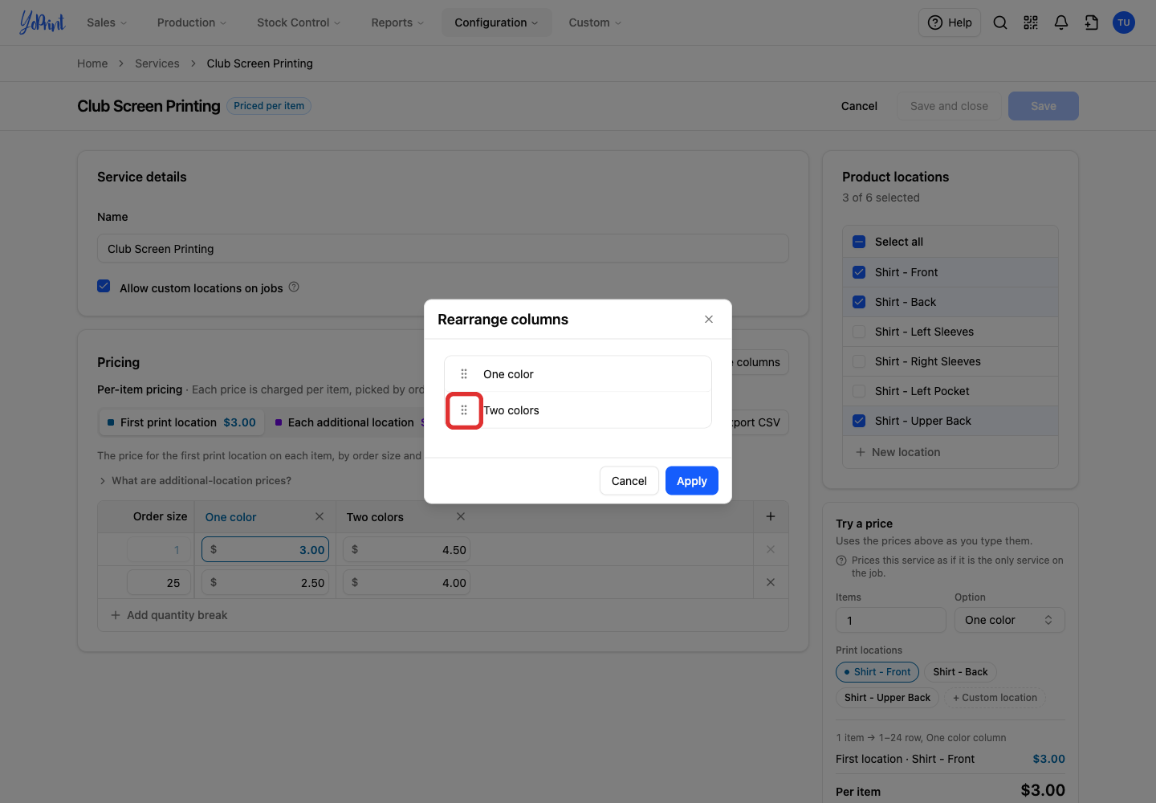Open the notifications bell
The width and height of the screenshot is (1156, 803).
pos(1061,22)
